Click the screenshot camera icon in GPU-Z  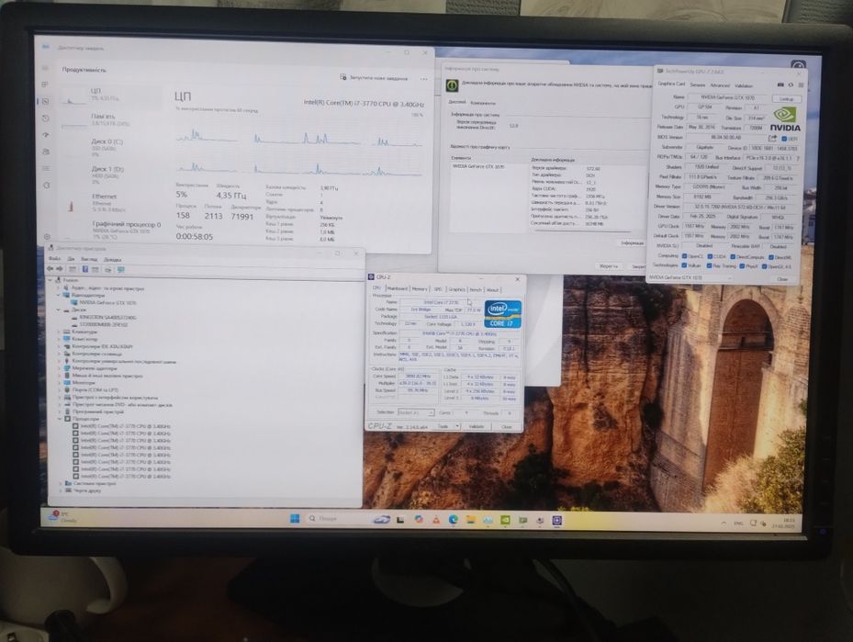[780, 84]
